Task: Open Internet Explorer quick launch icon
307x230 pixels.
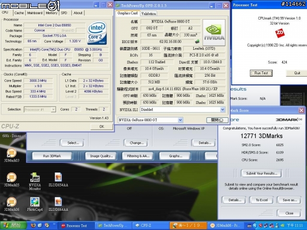Action: (40, 226)
